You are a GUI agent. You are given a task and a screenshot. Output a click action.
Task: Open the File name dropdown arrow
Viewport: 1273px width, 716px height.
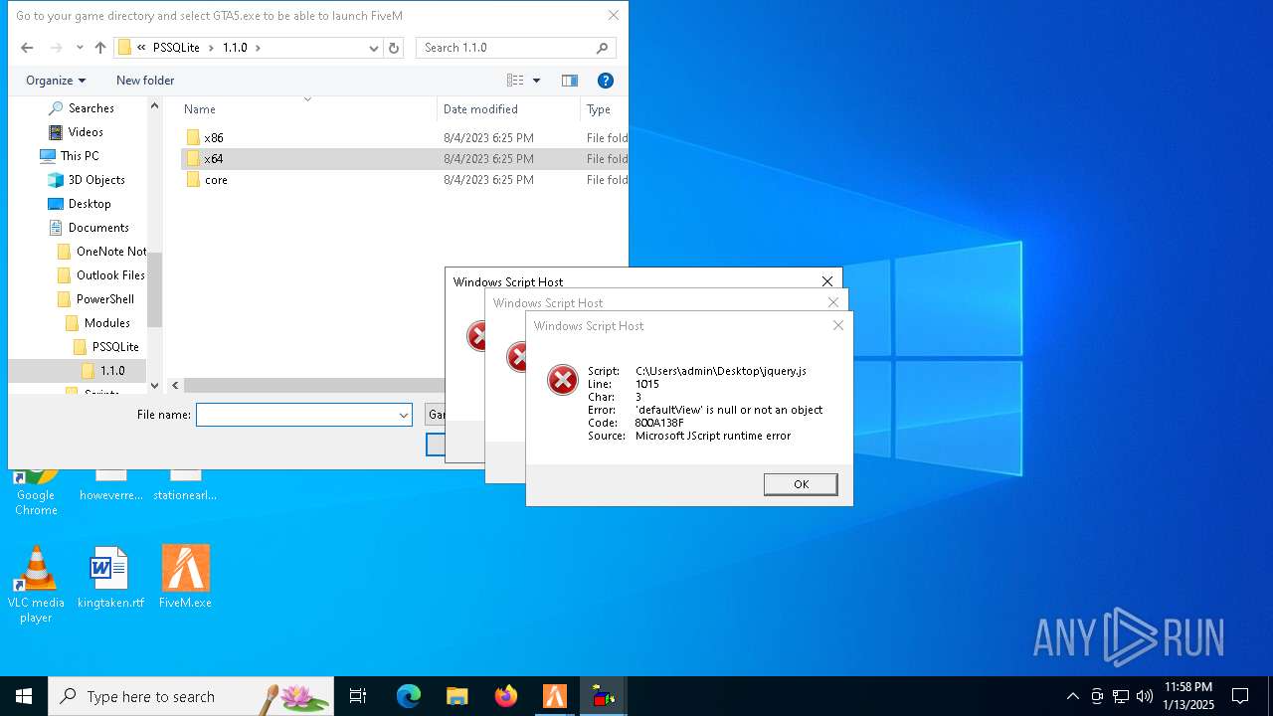404,415
